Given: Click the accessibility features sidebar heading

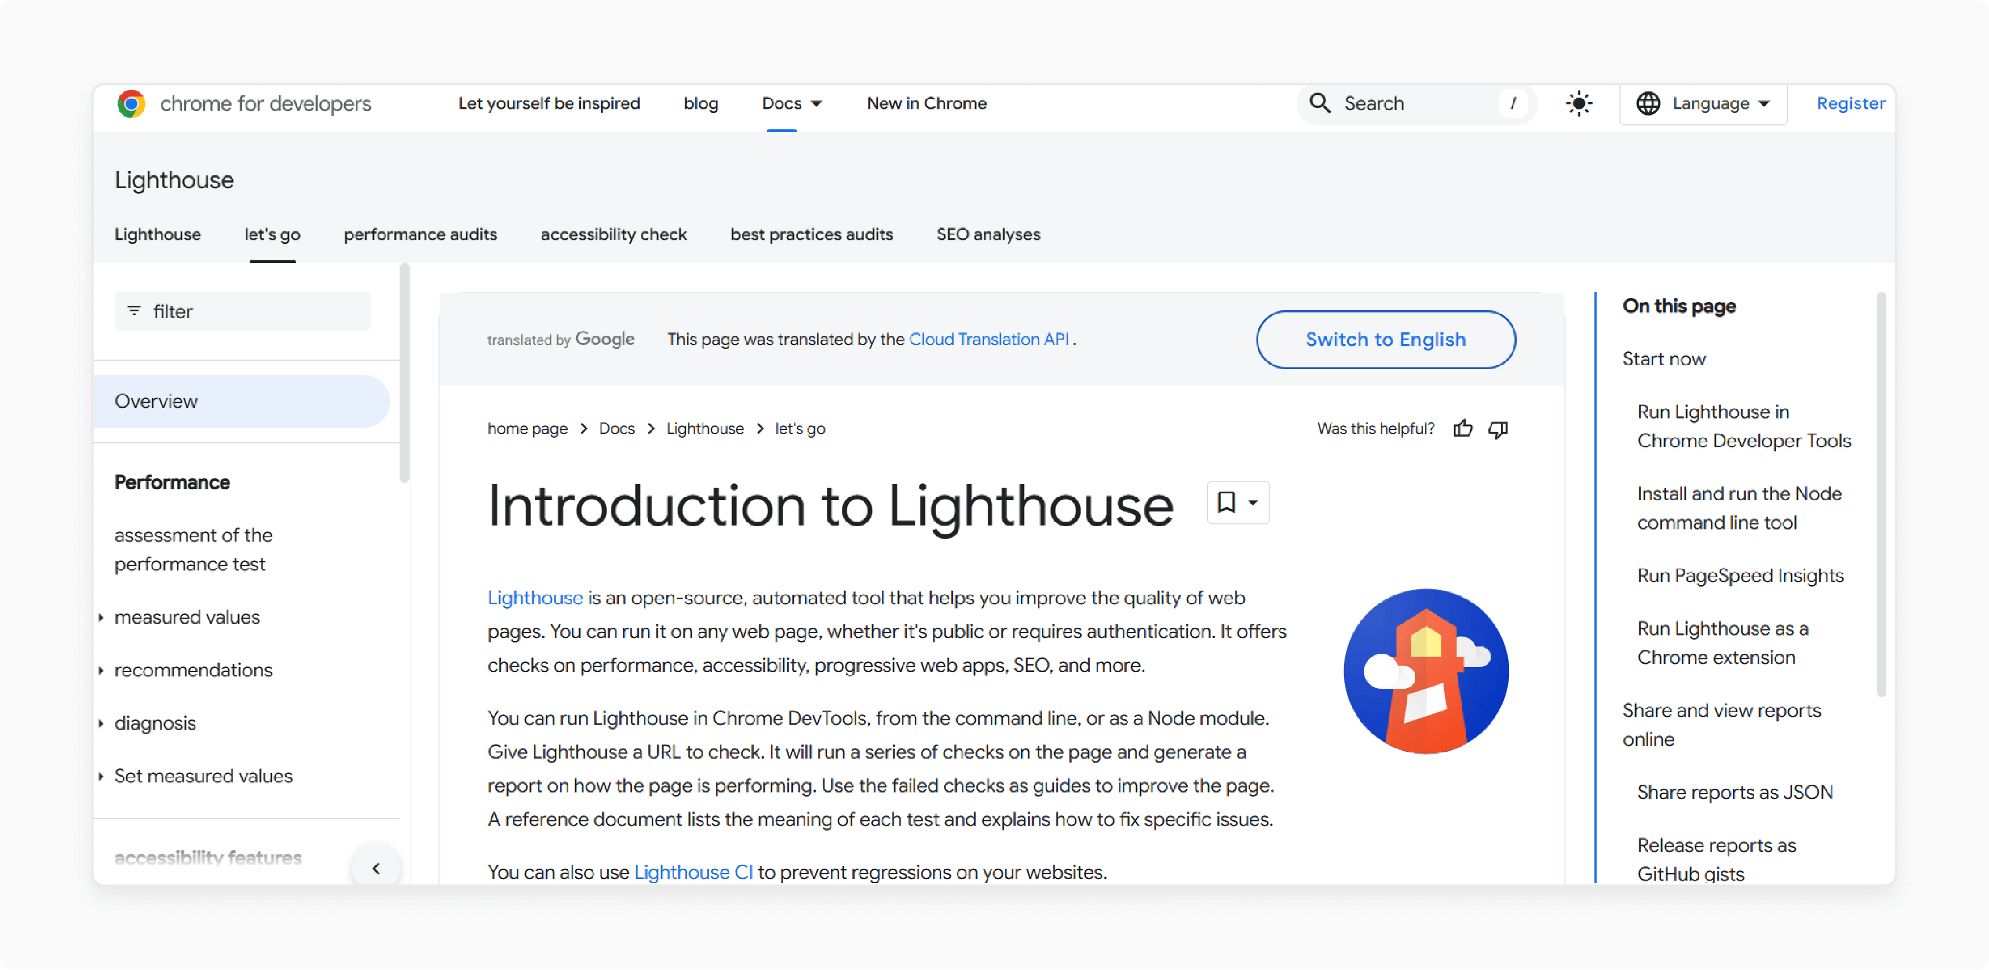Looking at the screenshot, I should (x=208, y=857).
